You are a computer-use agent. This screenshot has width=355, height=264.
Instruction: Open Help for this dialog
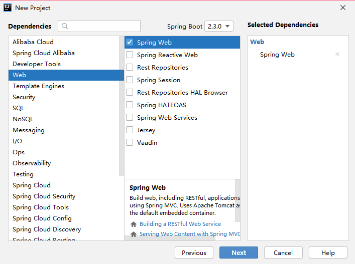(x=328, y=252)
